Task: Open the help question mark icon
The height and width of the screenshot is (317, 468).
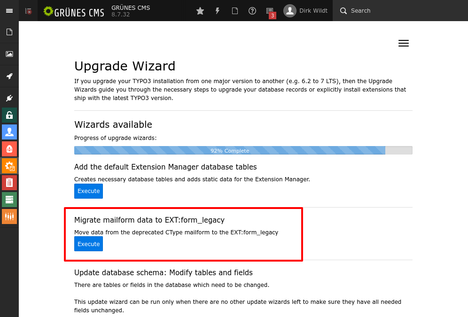Action: (x=252, y=11)
